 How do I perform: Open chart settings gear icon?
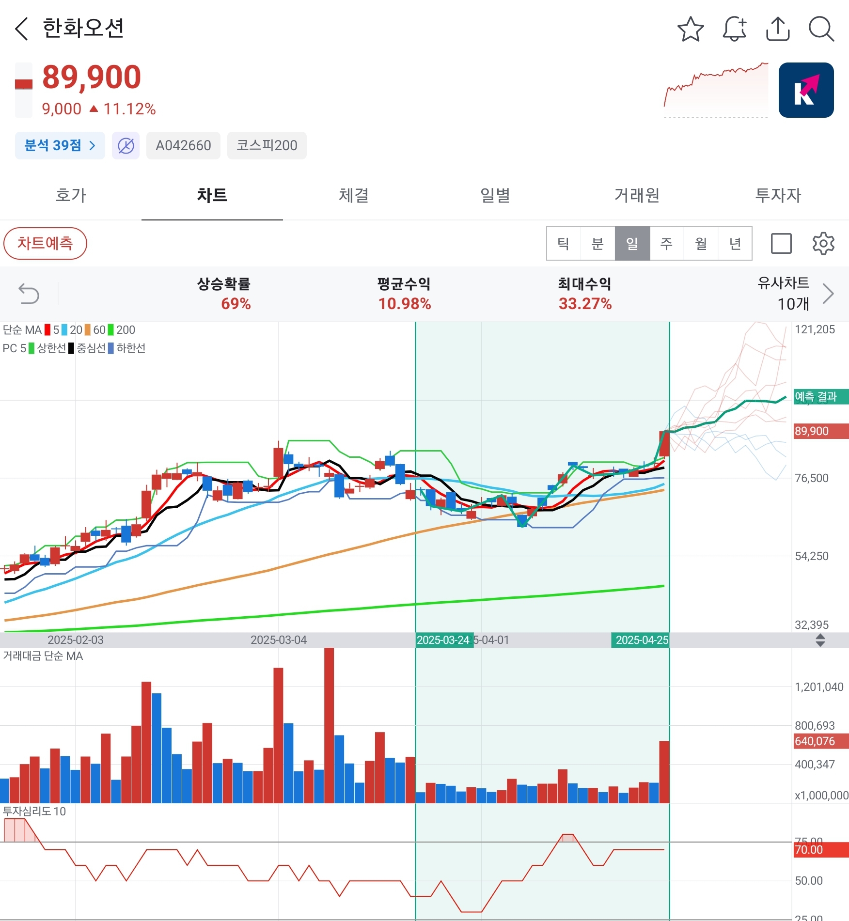click(823, 243)
